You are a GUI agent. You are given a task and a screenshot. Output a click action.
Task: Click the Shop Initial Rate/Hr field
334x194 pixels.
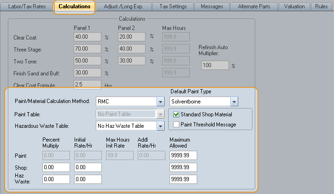[88, 167]
